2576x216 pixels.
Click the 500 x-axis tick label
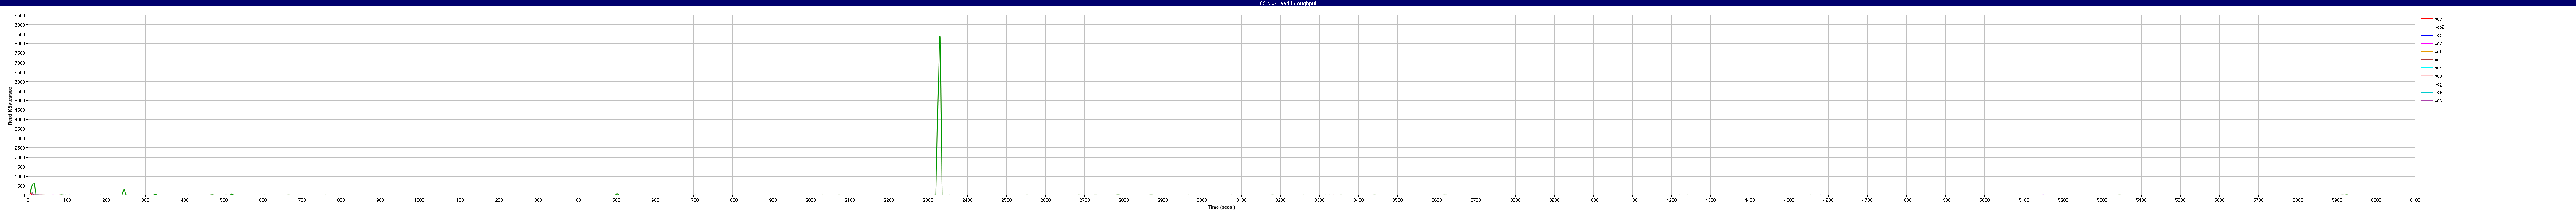tap(224, 200)
